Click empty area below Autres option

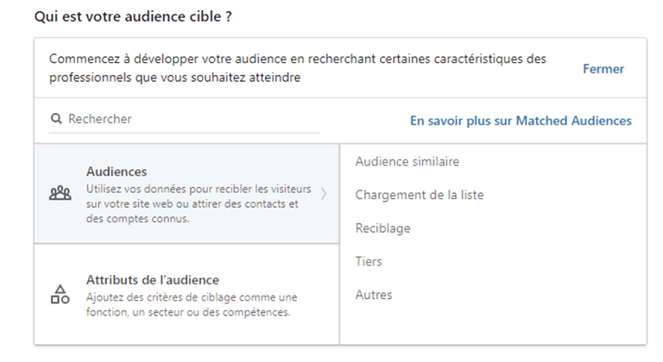point(493,324)
